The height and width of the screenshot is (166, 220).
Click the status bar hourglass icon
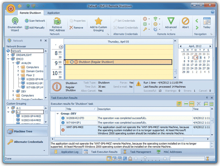pos(208,159)
